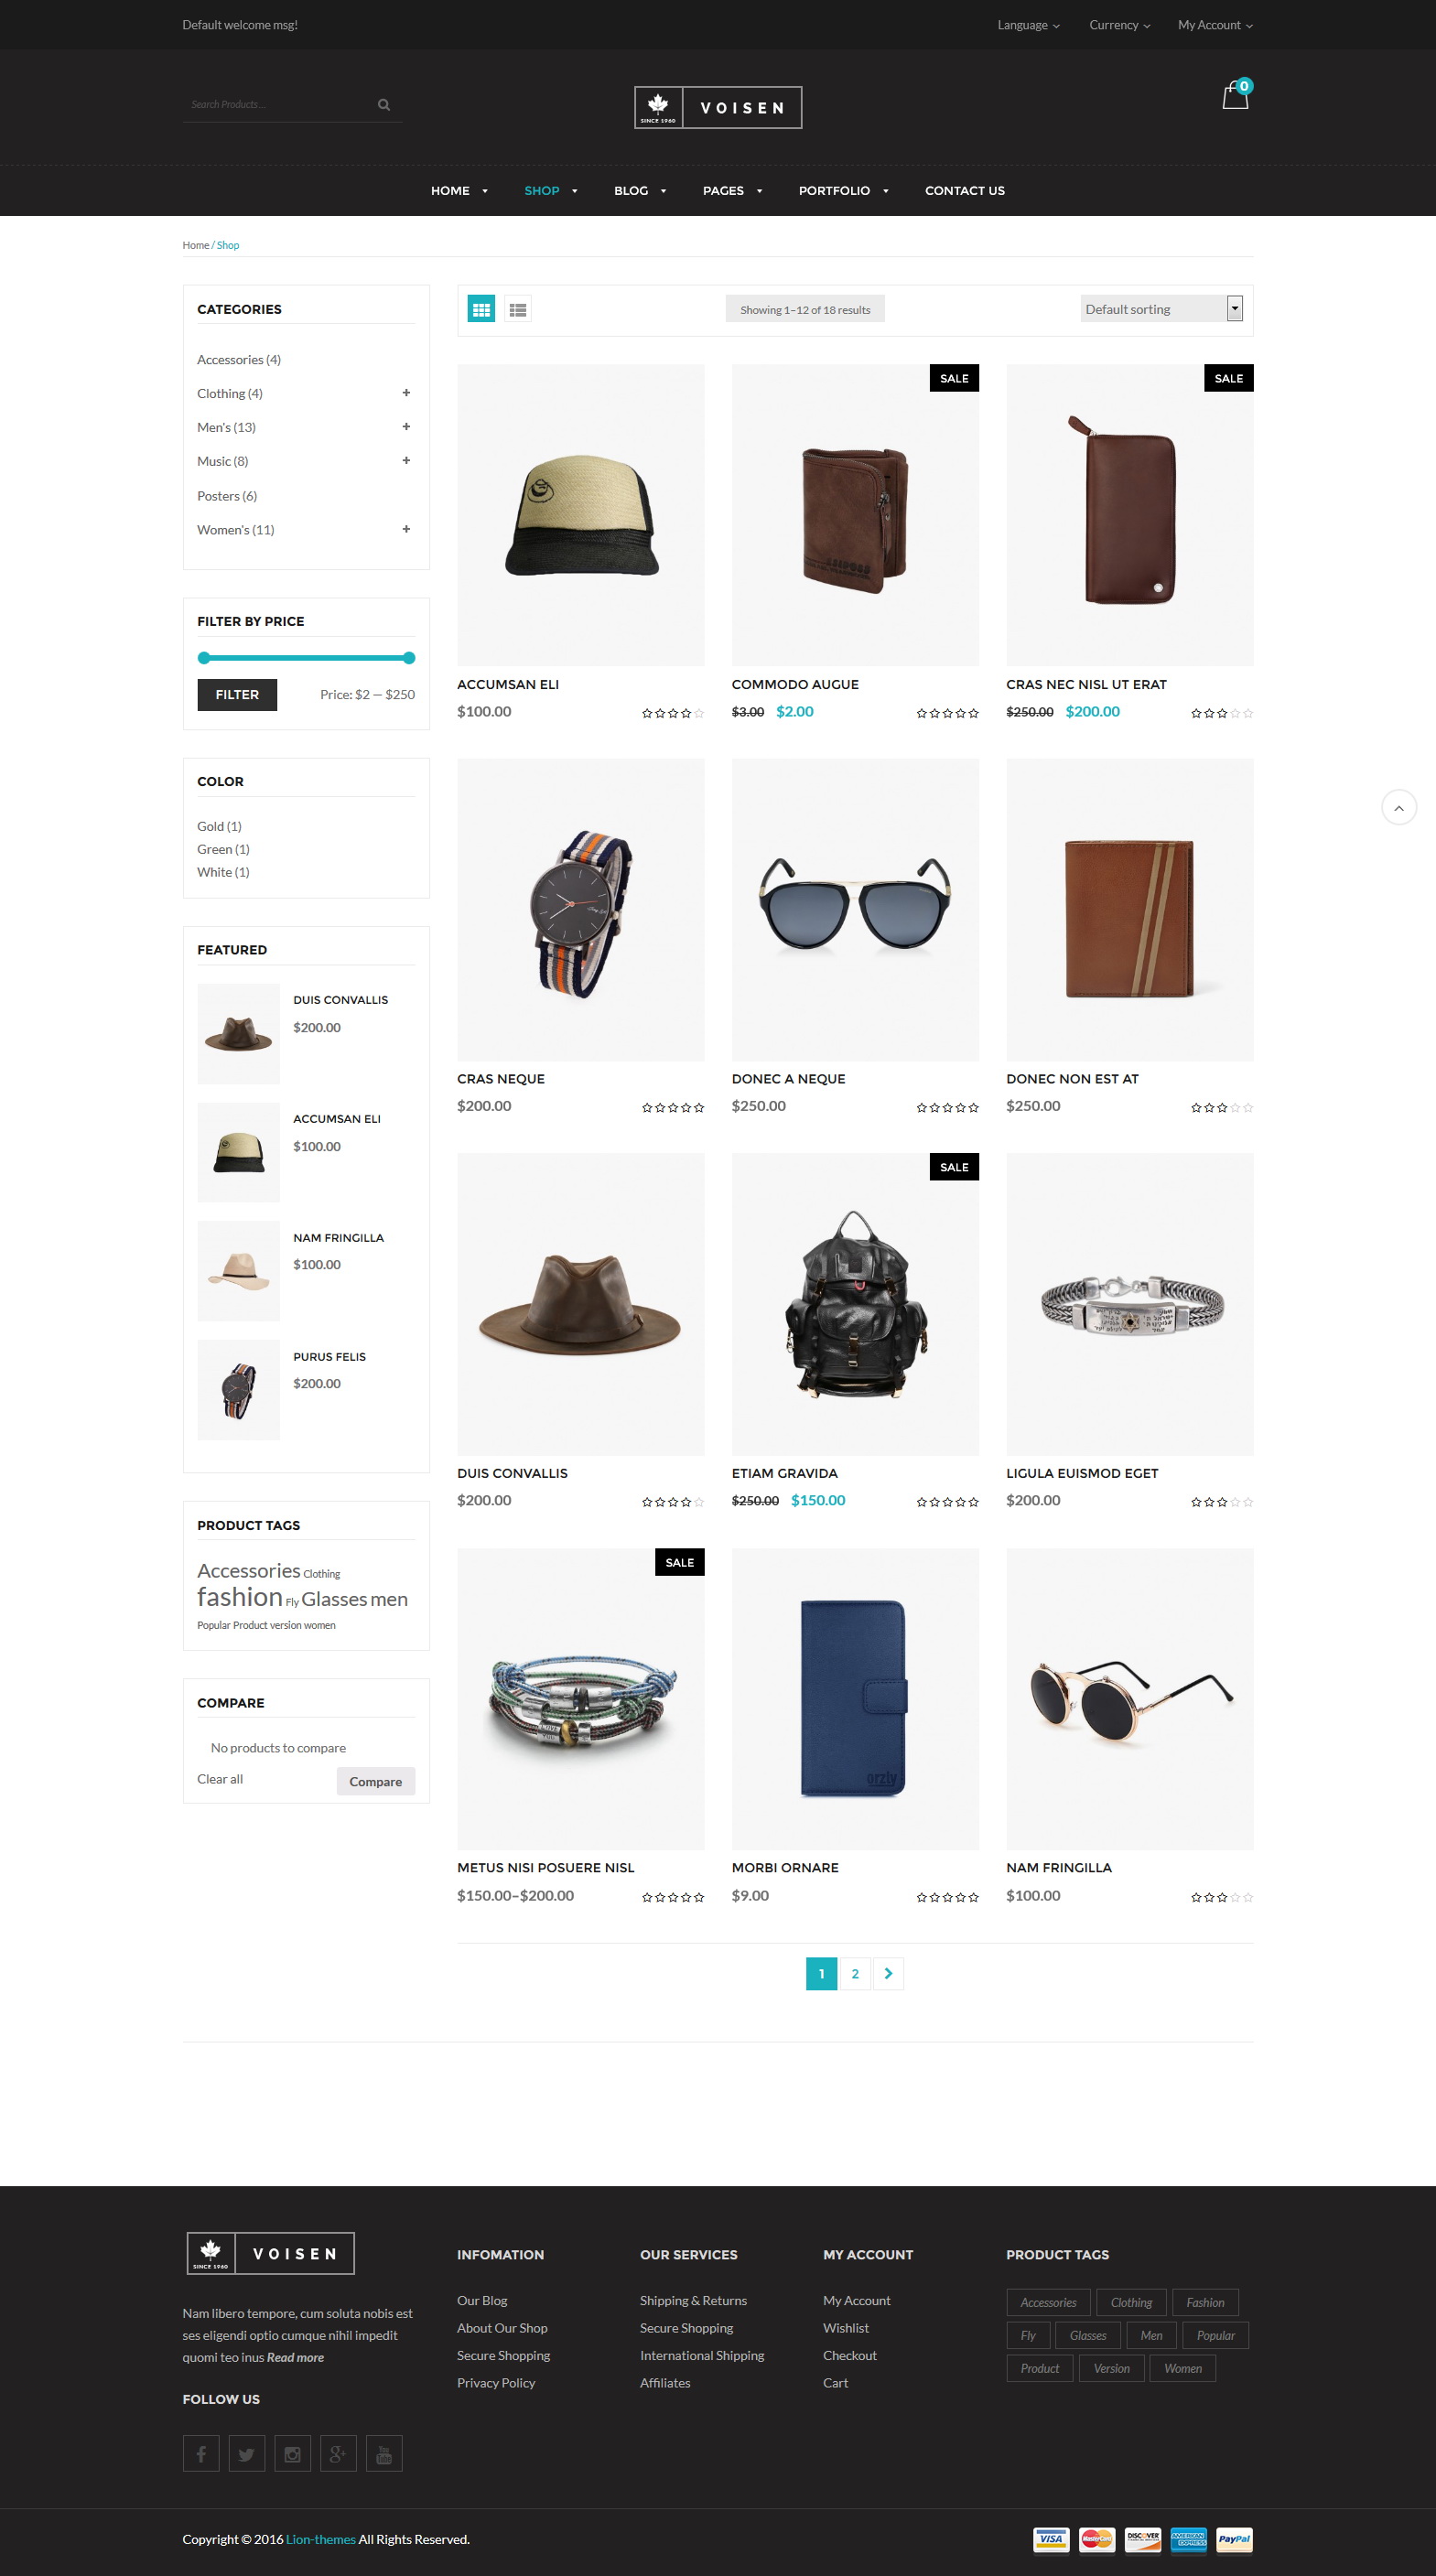This screenshot has width=1436, height=2576.
Task: Expand the Women's category
Action: (x=406, y=529)
